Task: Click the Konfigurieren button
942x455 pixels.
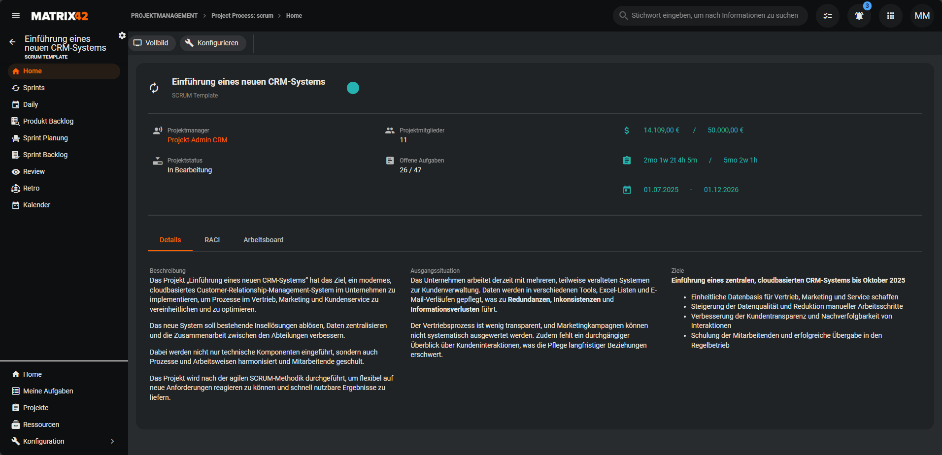Action: coord(212,43)
